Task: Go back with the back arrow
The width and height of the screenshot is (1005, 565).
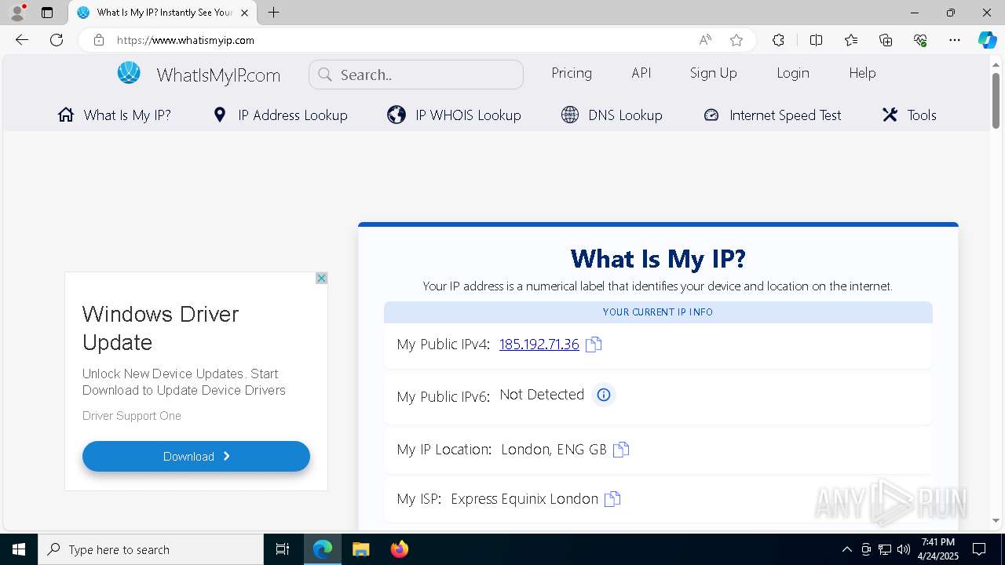Action: click(22, 40)
